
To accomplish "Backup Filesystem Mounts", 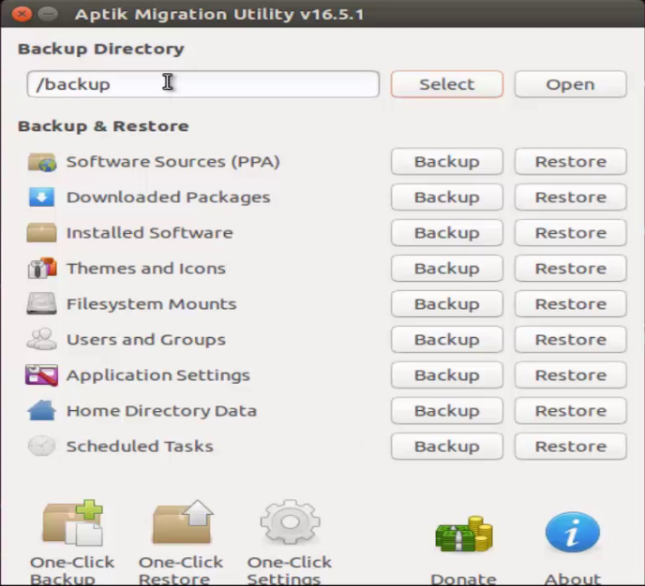I will pyautogui.click(x=447, y=304).
